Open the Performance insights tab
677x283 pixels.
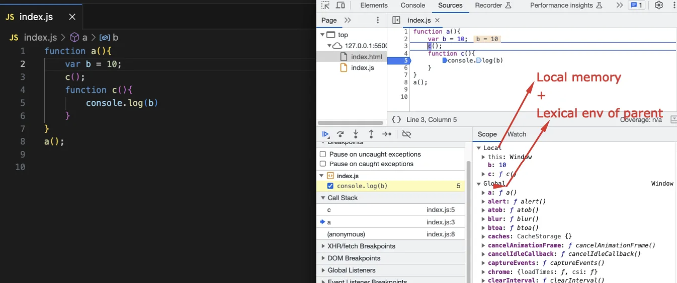[x=566, y=6]
